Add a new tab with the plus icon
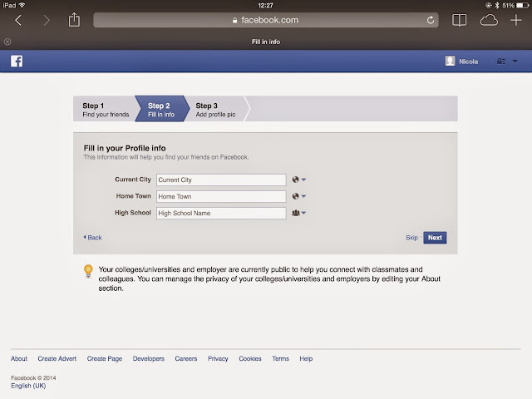Image resolution: width=532 pixels, height=399 pixels. point(516,20)
